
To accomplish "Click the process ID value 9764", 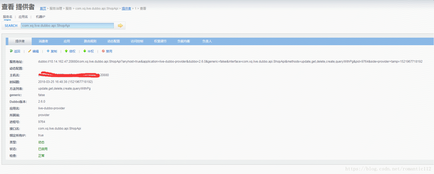I will pos(42,122).
